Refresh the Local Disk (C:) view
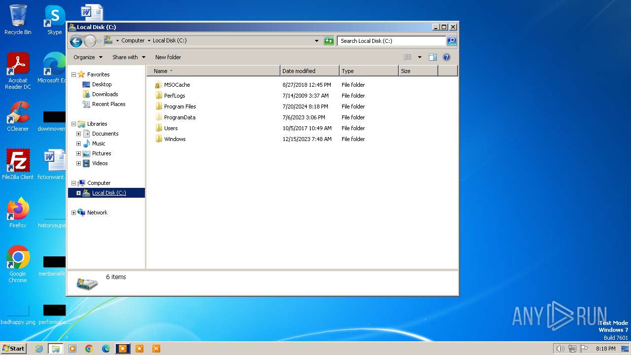 click(329, 41)
